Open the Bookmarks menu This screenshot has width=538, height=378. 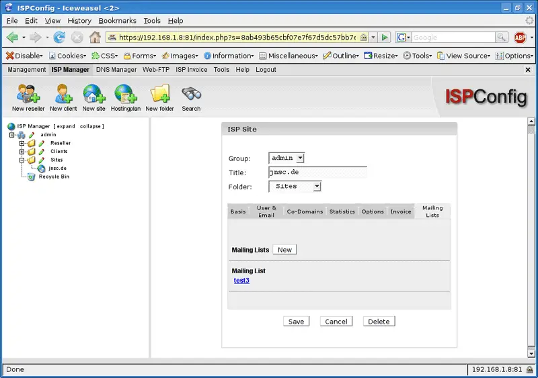tap(117, 21)
